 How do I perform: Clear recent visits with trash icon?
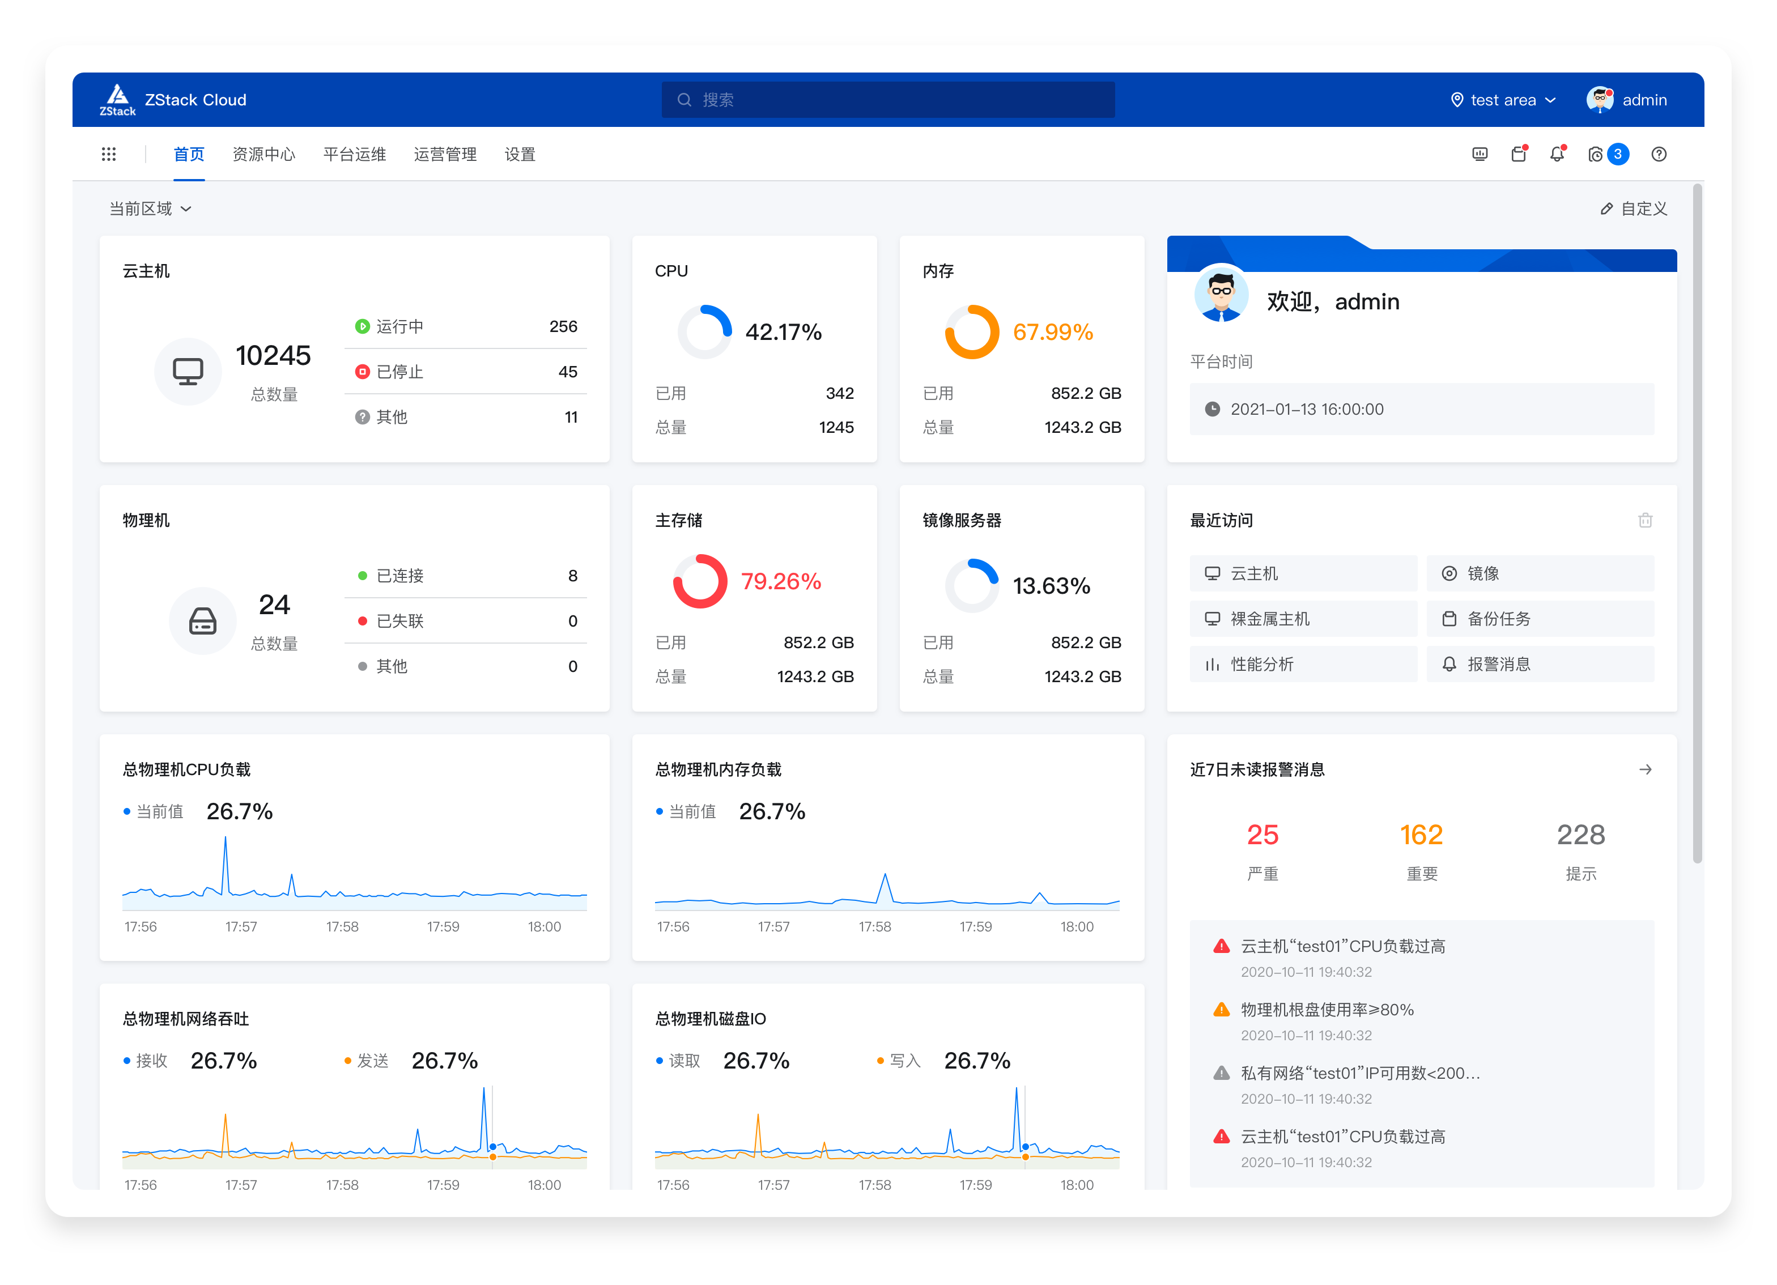[1644, 520]
